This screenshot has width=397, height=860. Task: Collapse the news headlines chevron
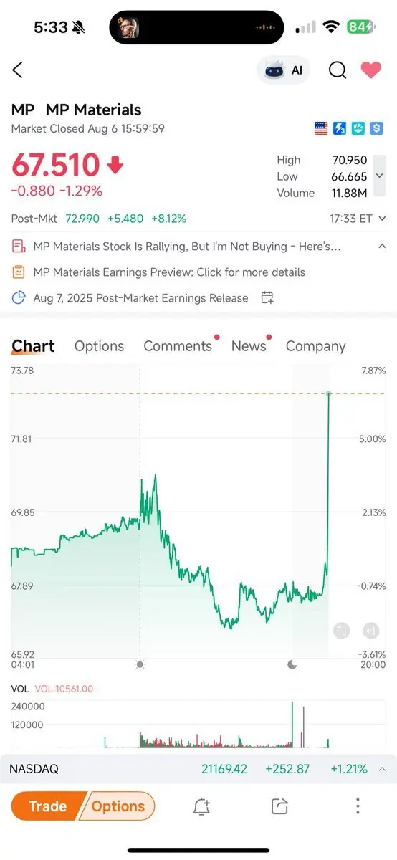pyautogui.click(x=382, y=246)
